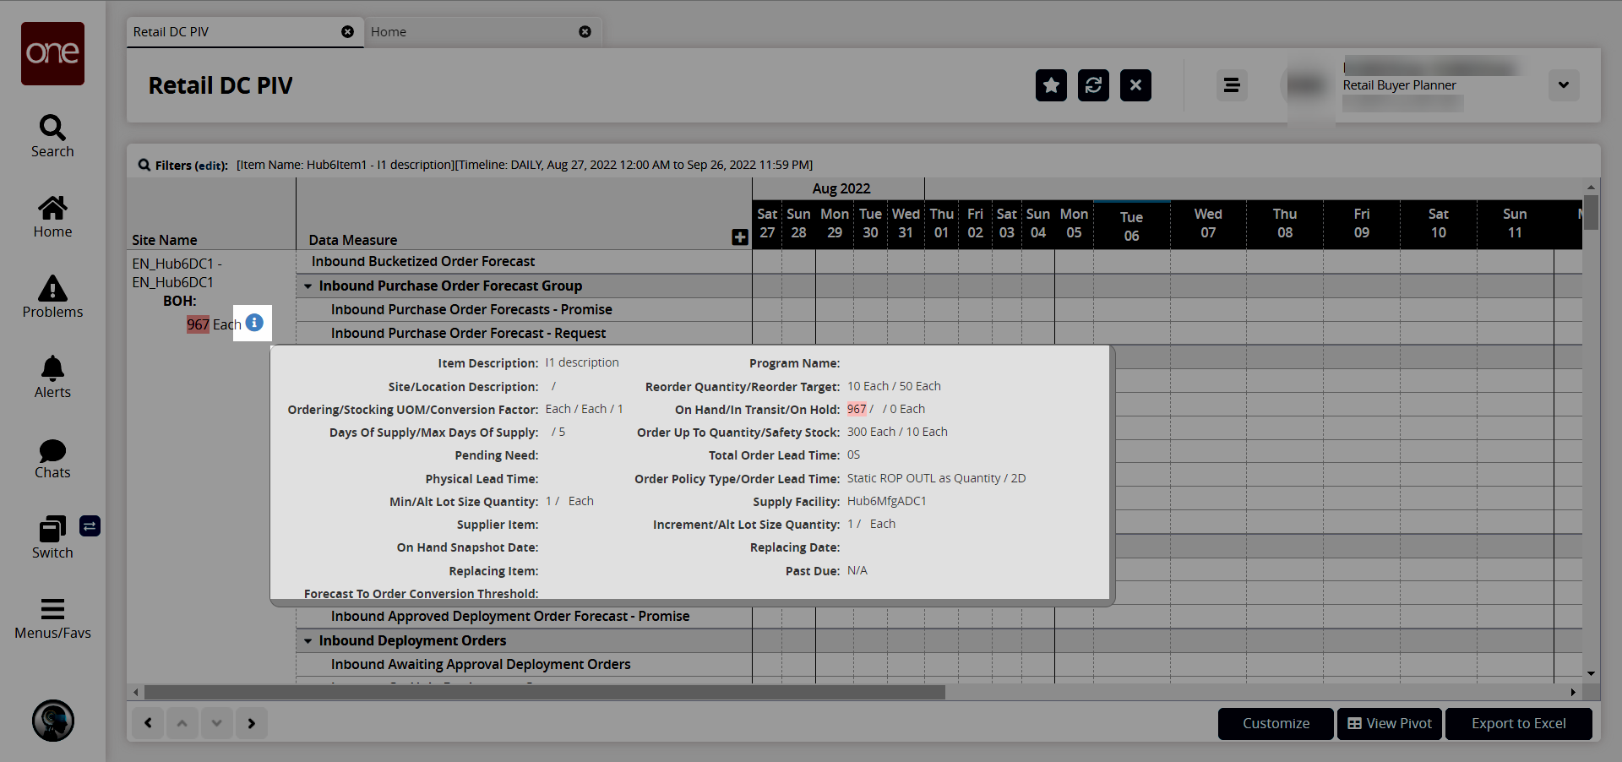Screen dimensions: 1622x762
Task: Click Export to Excel button
Action: coord(1518,724)
